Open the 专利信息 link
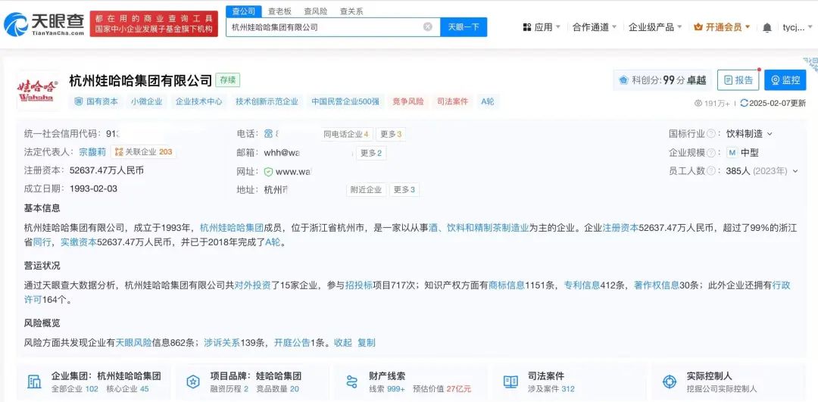Image resolution: width=818 pixels, height=402 pixels. click(582, 285)
